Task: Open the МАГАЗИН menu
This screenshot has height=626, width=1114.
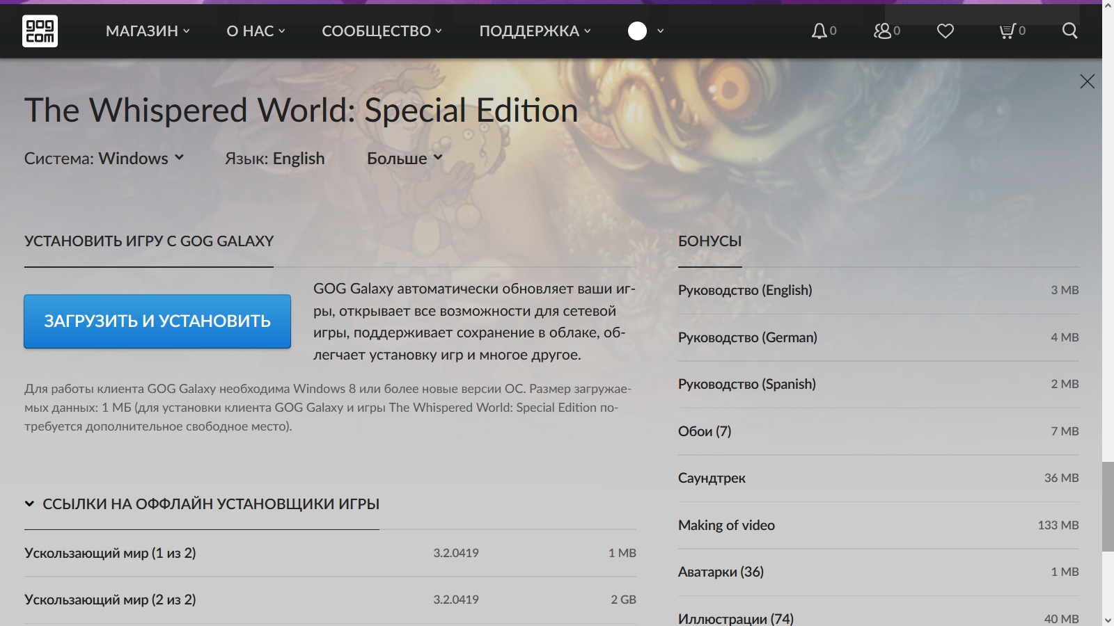Action: 144,31
